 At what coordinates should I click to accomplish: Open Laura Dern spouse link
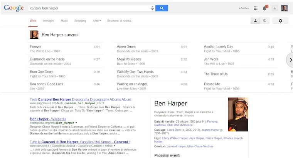pyautogui.click(x=174, y=130)
